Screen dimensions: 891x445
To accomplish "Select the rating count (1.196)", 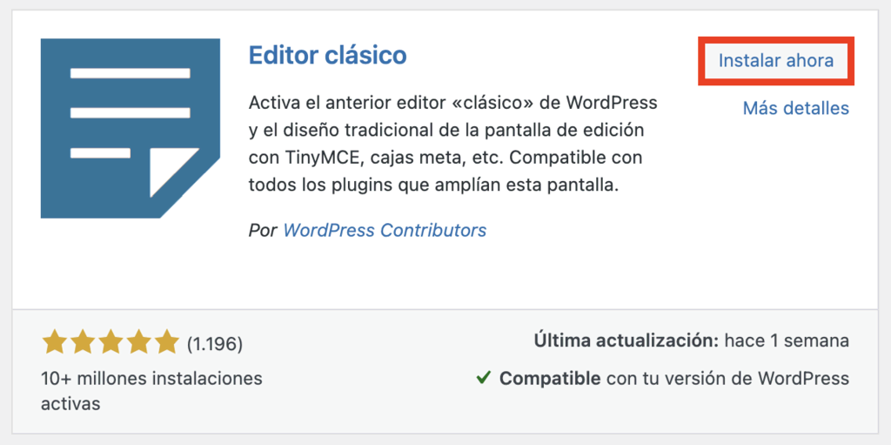I will (215, 344).
